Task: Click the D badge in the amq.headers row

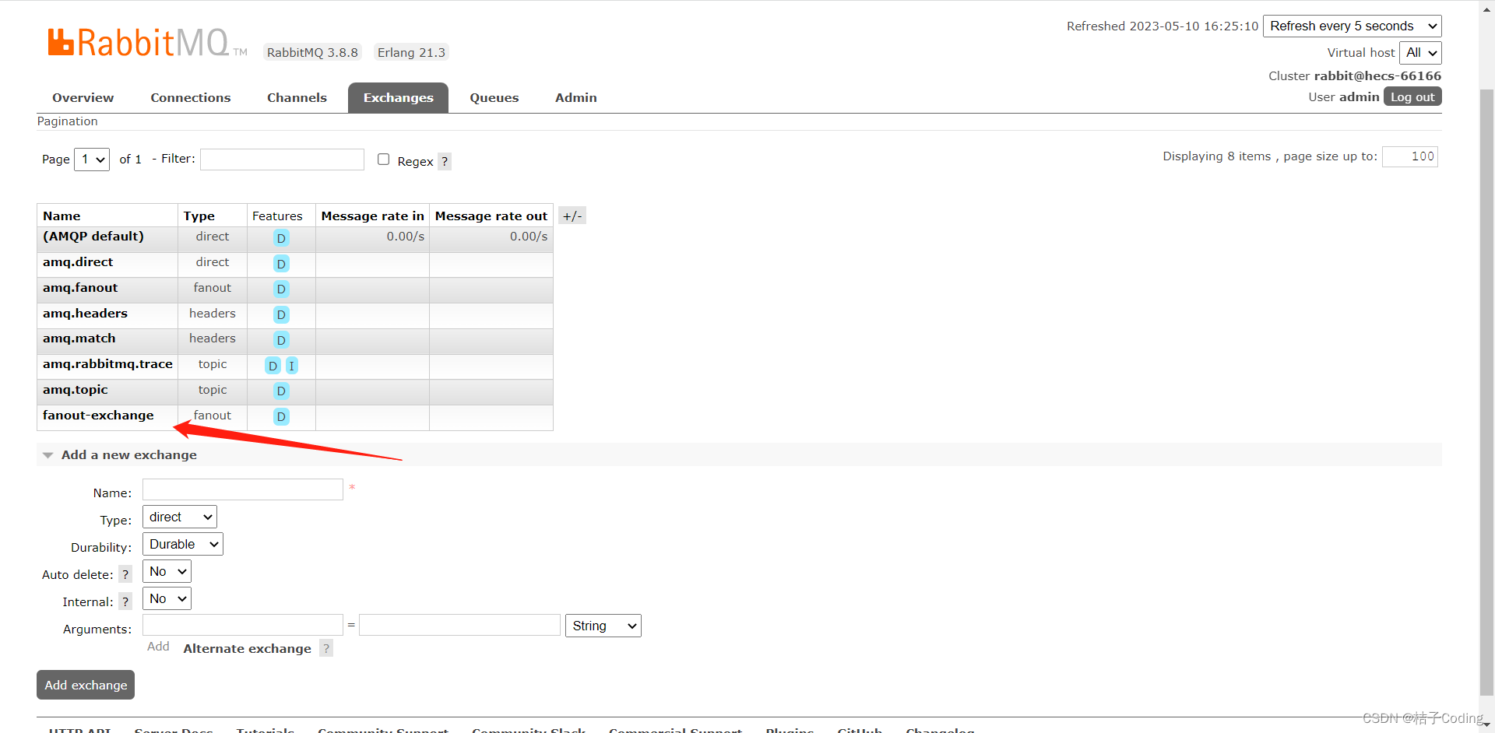Action: click(x=281, y=314)
